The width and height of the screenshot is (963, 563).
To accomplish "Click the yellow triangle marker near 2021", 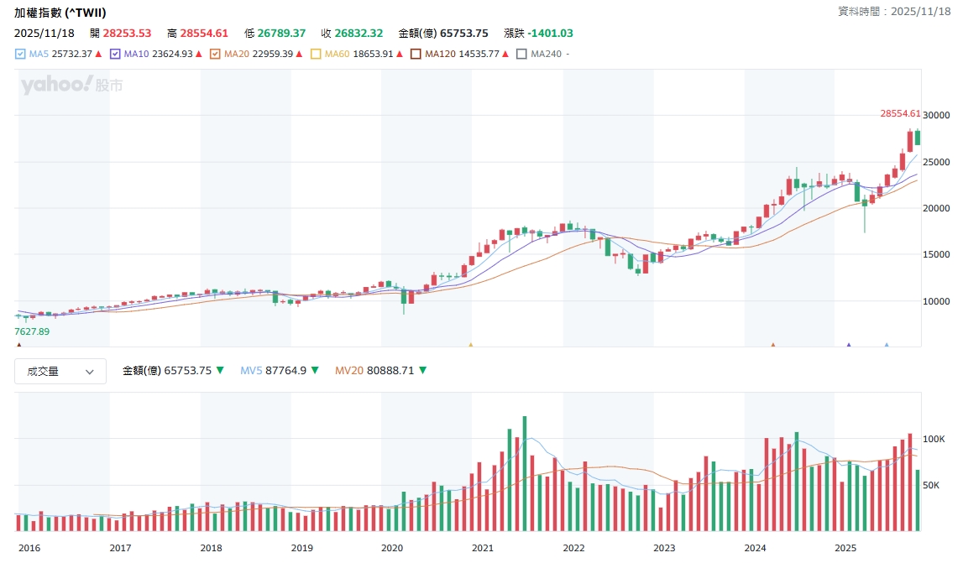I will [x=470, y=345].
